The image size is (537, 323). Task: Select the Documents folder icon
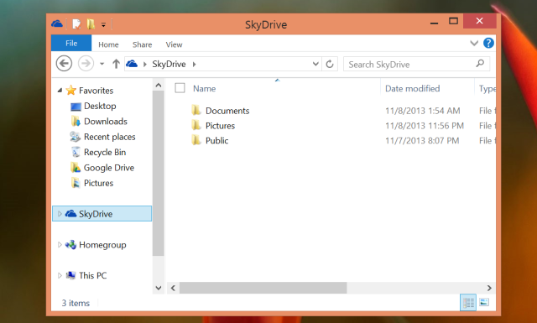pos(196,110)
